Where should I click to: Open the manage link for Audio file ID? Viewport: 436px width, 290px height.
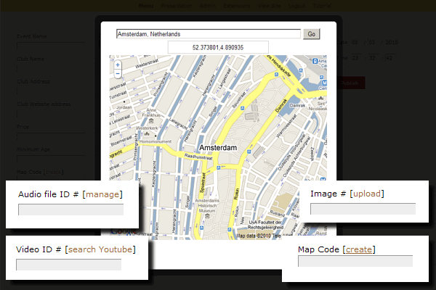point(102,194)
